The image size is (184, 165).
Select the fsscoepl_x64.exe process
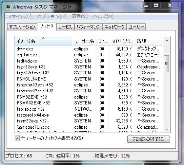(x=89, y=115)
